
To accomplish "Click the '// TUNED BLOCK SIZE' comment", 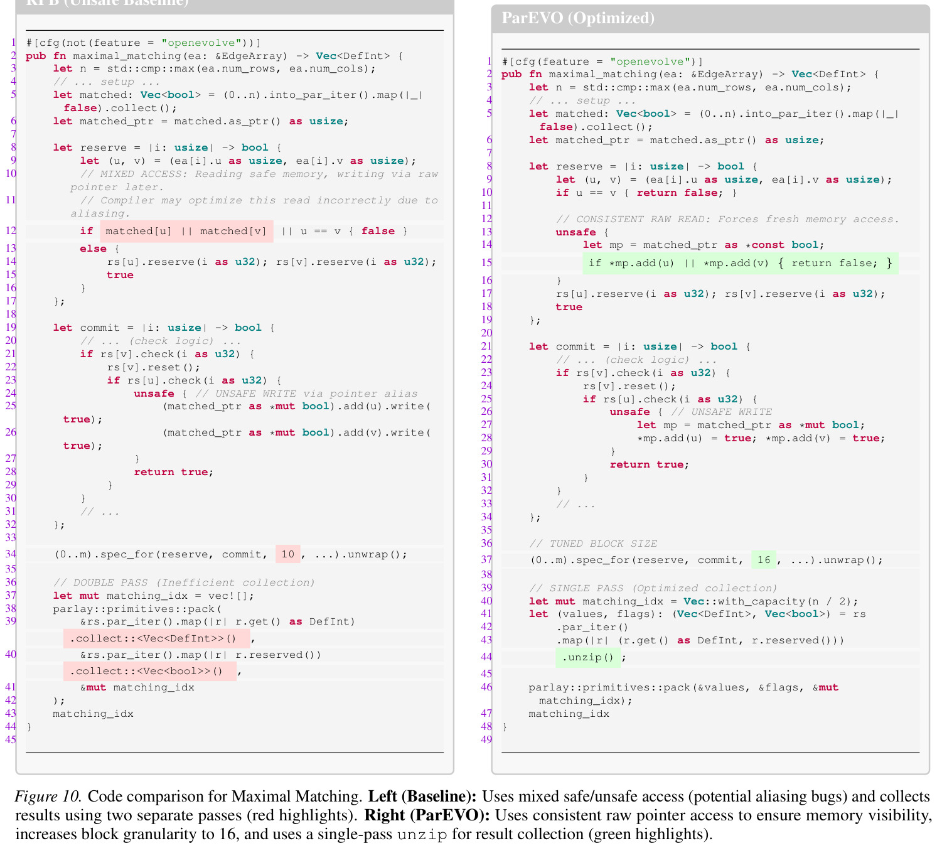I will click(593, 544).
